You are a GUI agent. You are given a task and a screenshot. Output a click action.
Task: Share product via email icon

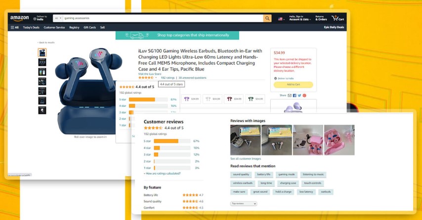(290, 95)
